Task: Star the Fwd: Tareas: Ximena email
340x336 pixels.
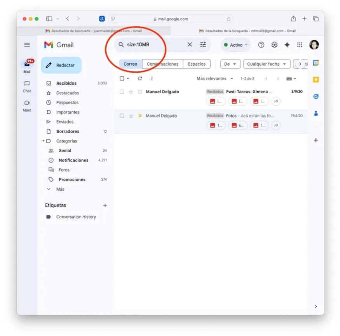Action: coord(131,92)
